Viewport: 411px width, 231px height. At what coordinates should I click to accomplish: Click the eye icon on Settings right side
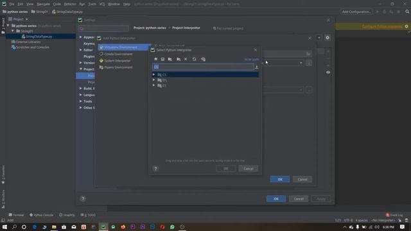pyautogui.click(x=328, y=73)
